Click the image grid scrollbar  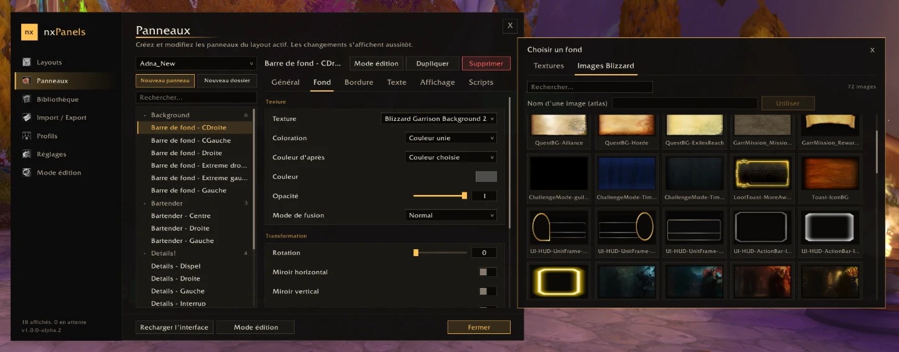tap(877, 151)
